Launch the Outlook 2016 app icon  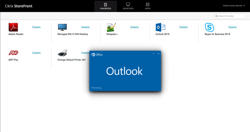160,27
